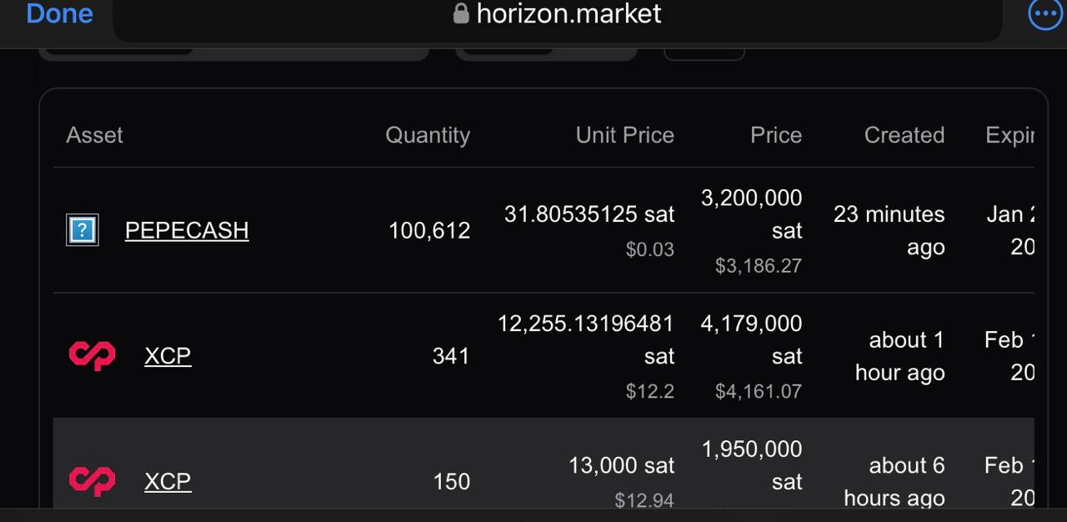Click the PEPECASH question mark icon
The width and height of the screenshot is (1067, 522).
(x=83, y=230)
